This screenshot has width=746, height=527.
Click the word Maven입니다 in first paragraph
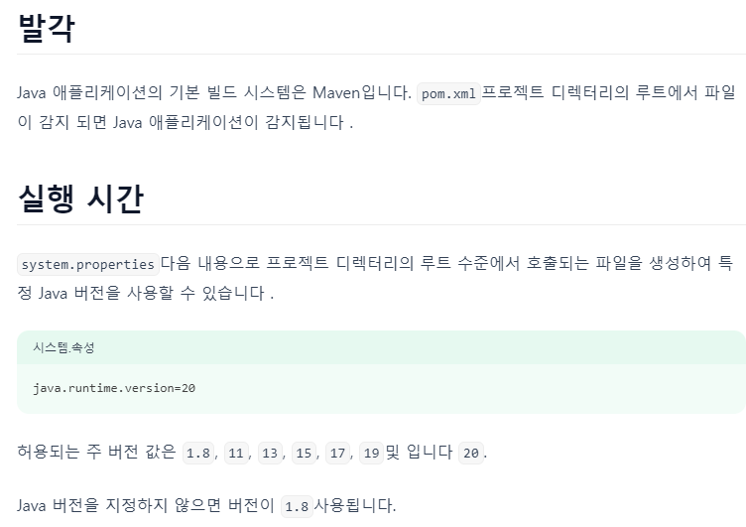click(x=361, y=92)
